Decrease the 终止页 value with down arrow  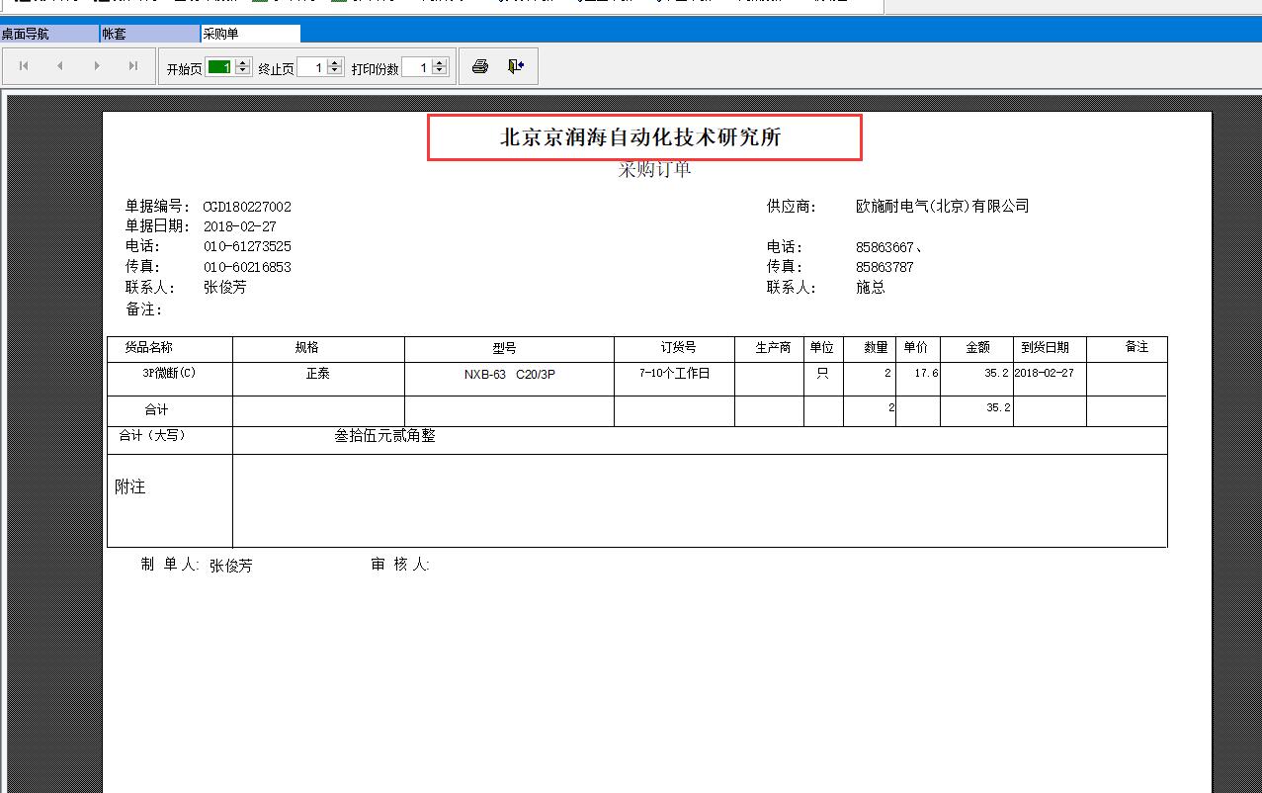334,72
